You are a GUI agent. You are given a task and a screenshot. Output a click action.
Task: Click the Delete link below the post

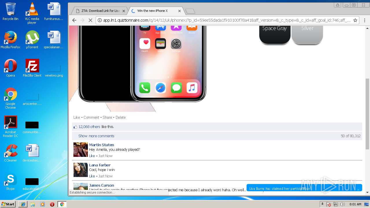click(x=121, y=118)
